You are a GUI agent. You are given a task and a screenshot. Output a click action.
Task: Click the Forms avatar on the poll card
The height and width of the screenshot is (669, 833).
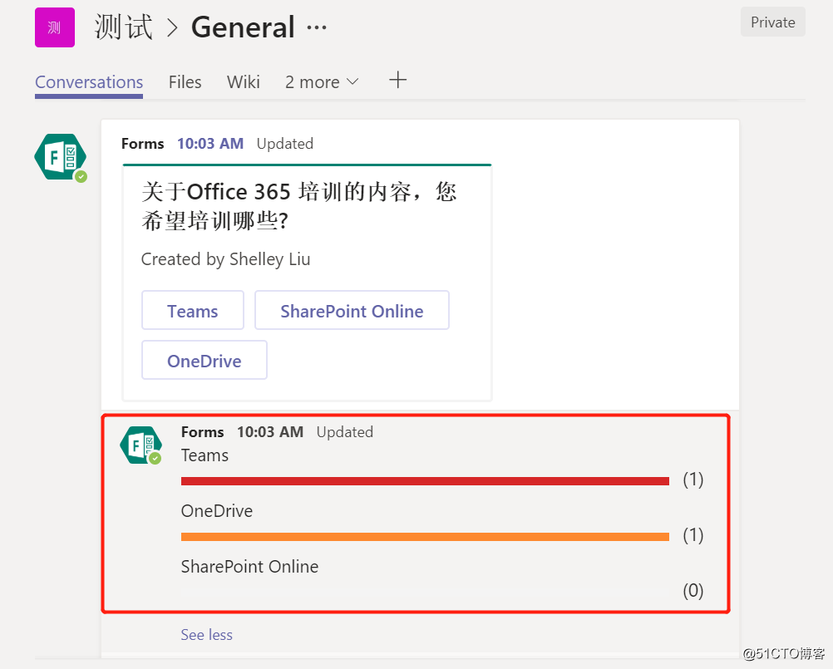pos(61,157)
